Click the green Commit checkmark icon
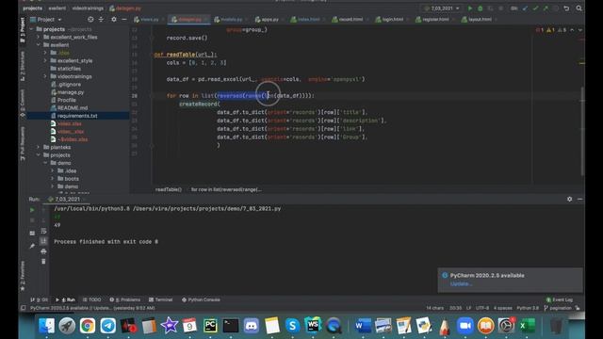Screen dimensions: 603x339 pyautogui.click(x=535, y=8)
